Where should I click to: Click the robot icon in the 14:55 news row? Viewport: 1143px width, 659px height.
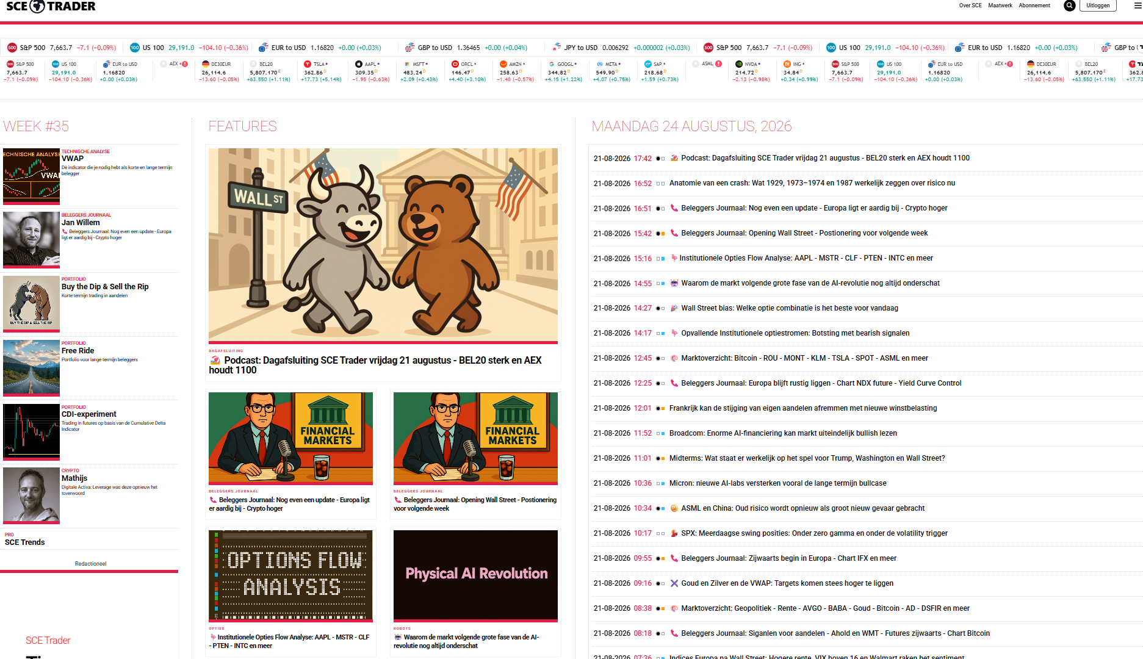(674, 283)
